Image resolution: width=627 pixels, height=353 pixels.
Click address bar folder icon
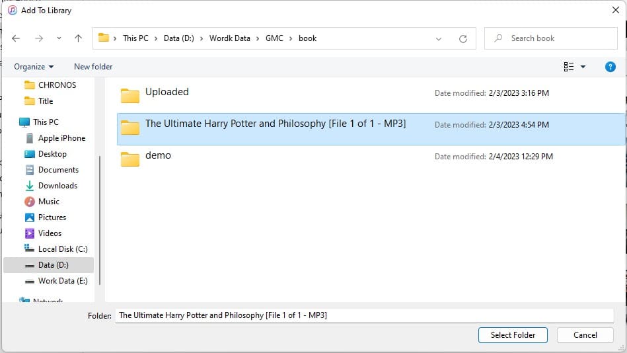pos(104,38)
